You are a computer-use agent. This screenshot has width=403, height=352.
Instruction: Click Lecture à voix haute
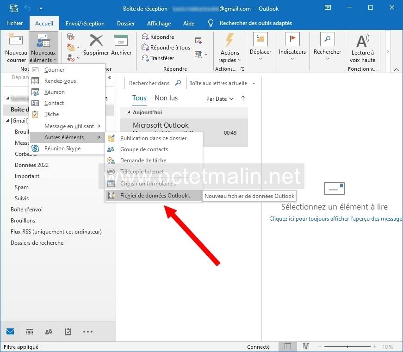[362, 48]
